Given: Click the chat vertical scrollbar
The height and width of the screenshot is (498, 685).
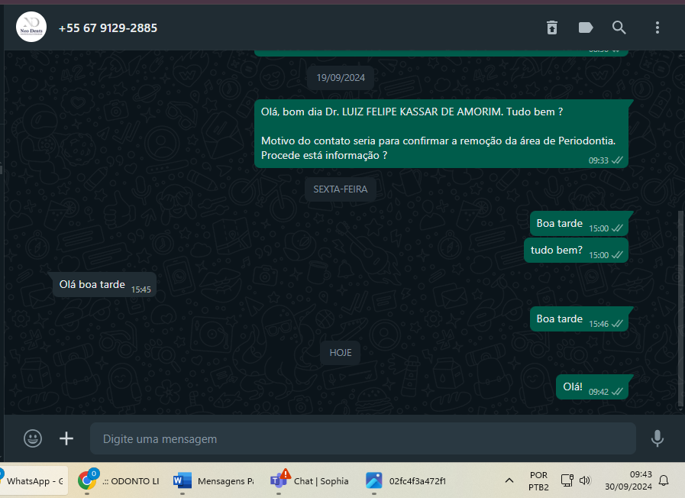Looking at the screenshot, I should [x=681, y=310].
